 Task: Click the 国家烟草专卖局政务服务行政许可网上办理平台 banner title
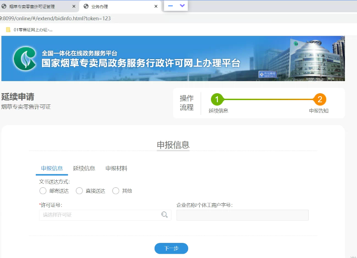(x=141, y=63)
